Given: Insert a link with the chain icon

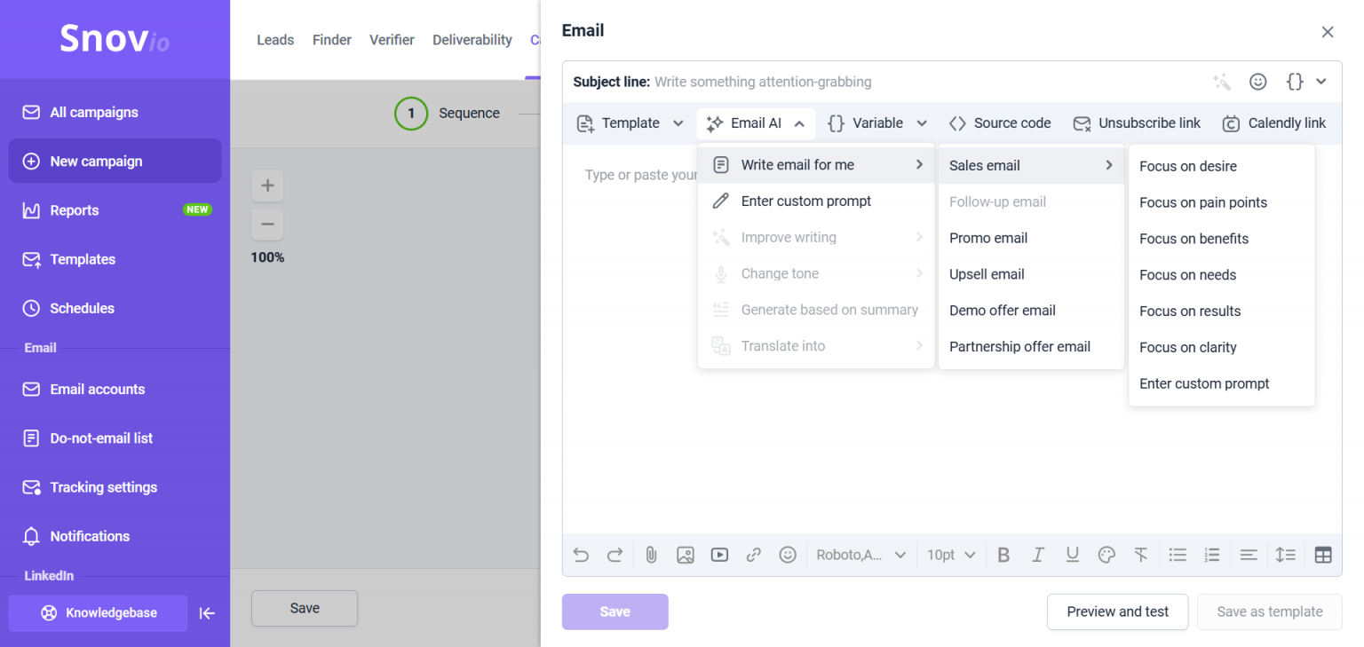Looking at the screenshot, I should pyautogui.click(x=753, y=555).
